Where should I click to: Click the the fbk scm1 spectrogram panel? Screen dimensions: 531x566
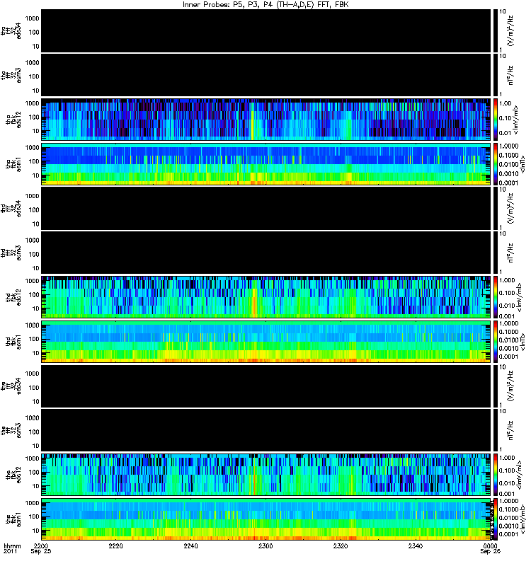[266, 519]
